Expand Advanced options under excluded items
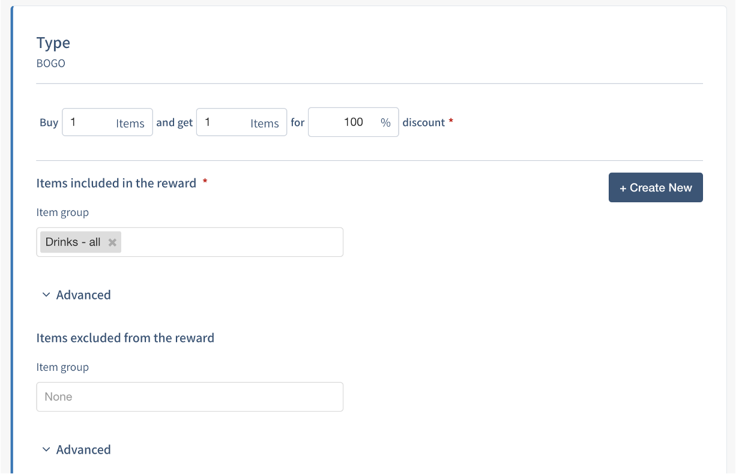This screenshot has width=736, height=474. click(83, 450)
